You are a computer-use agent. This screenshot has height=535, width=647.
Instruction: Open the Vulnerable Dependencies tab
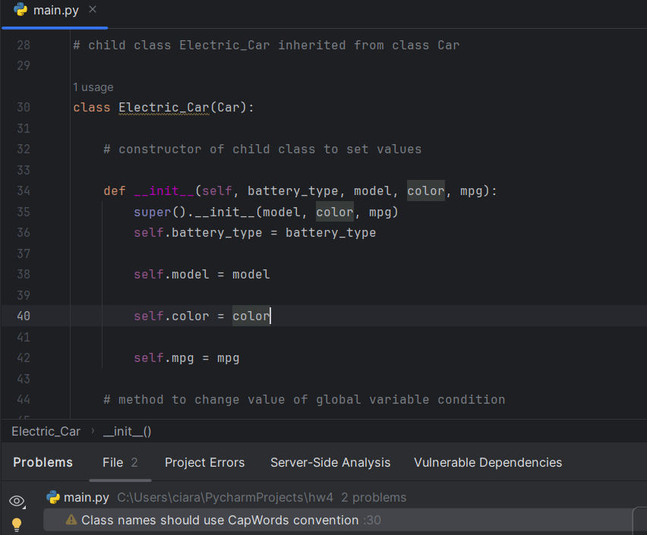pos(488,462)
